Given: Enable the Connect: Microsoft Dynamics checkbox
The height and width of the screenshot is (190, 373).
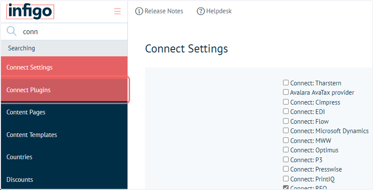Looking at the screenshot, I should (x=286, y=131).
